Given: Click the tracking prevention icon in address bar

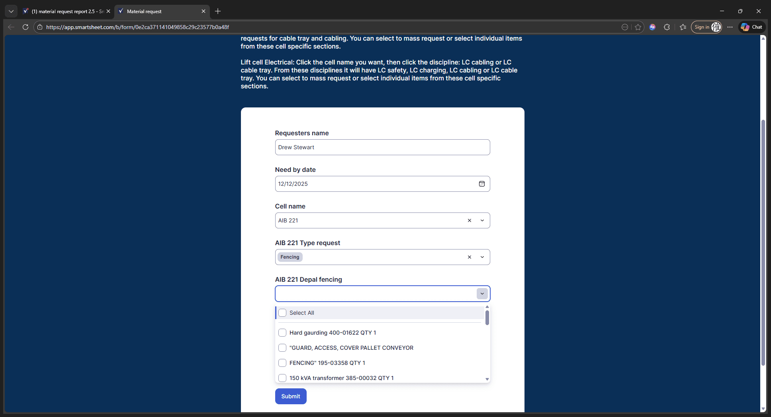Looking at the screenshot, I should (x=625, y=27).
